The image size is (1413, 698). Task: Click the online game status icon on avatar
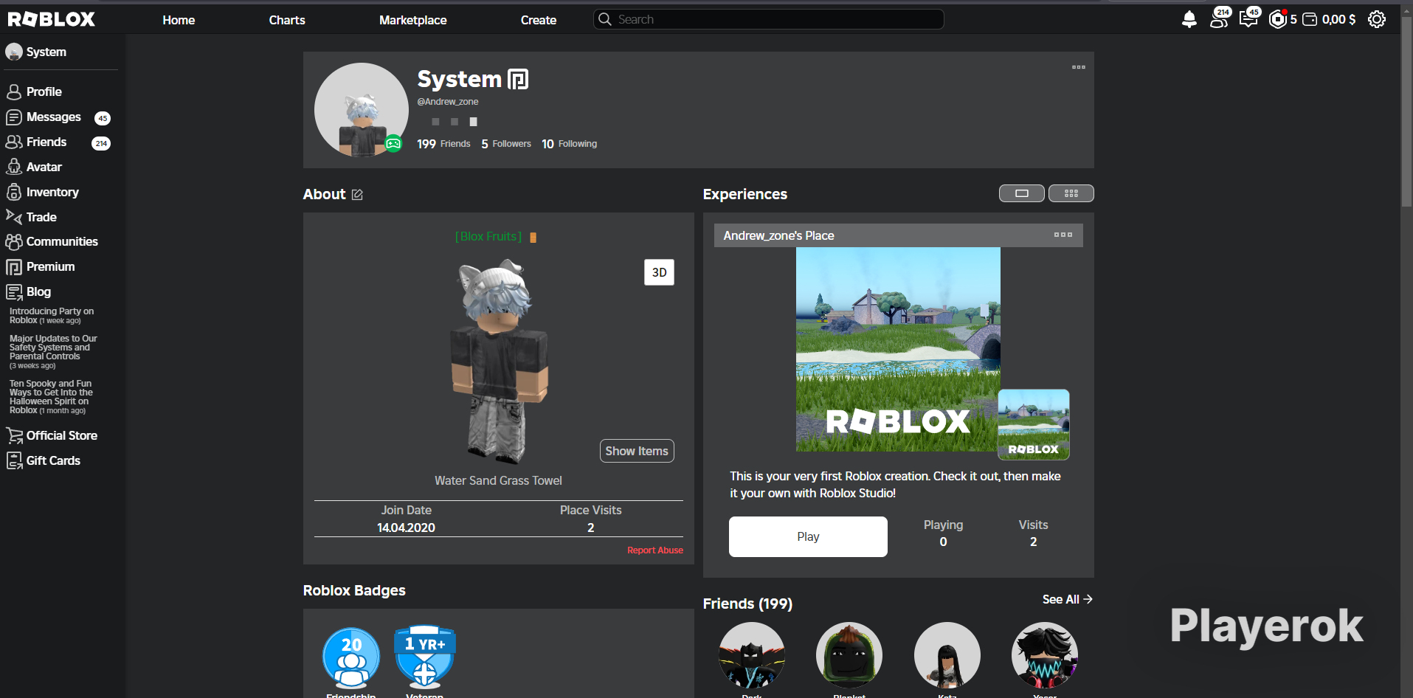(394, 144)
